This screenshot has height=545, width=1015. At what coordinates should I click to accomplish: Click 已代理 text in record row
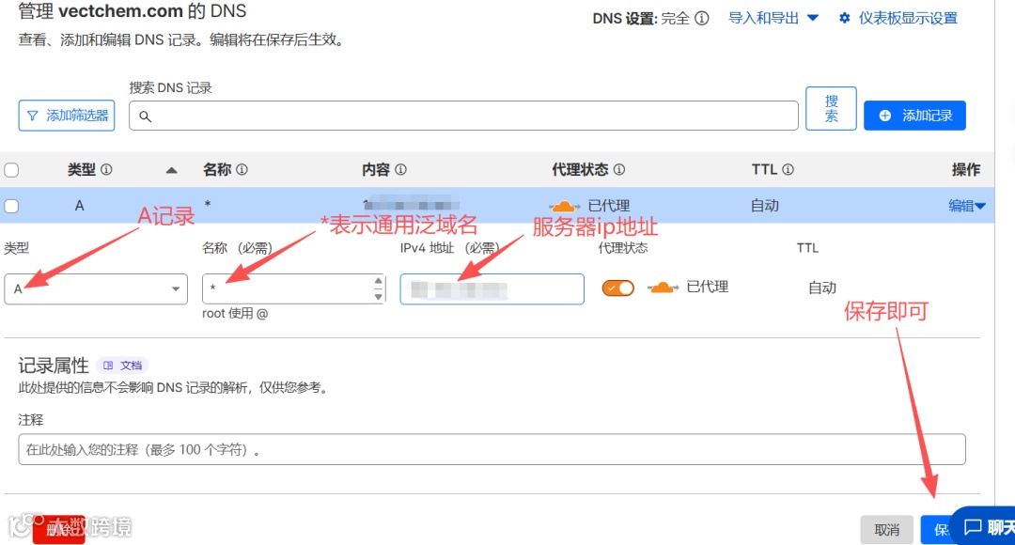coord(608,206)
